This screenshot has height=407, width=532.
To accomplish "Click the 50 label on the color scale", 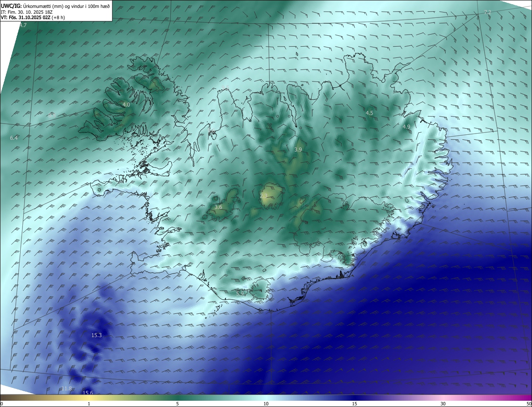I will click(x=529, y=404).
